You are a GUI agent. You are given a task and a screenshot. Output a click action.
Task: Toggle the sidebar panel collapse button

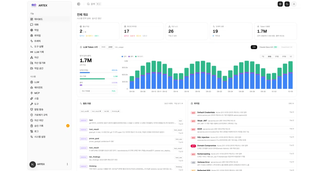(79, 4)
